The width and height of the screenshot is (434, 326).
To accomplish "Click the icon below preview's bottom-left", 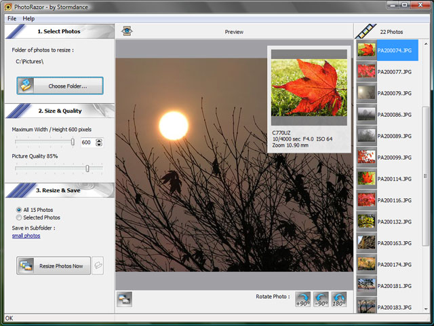I will (124, 297).
